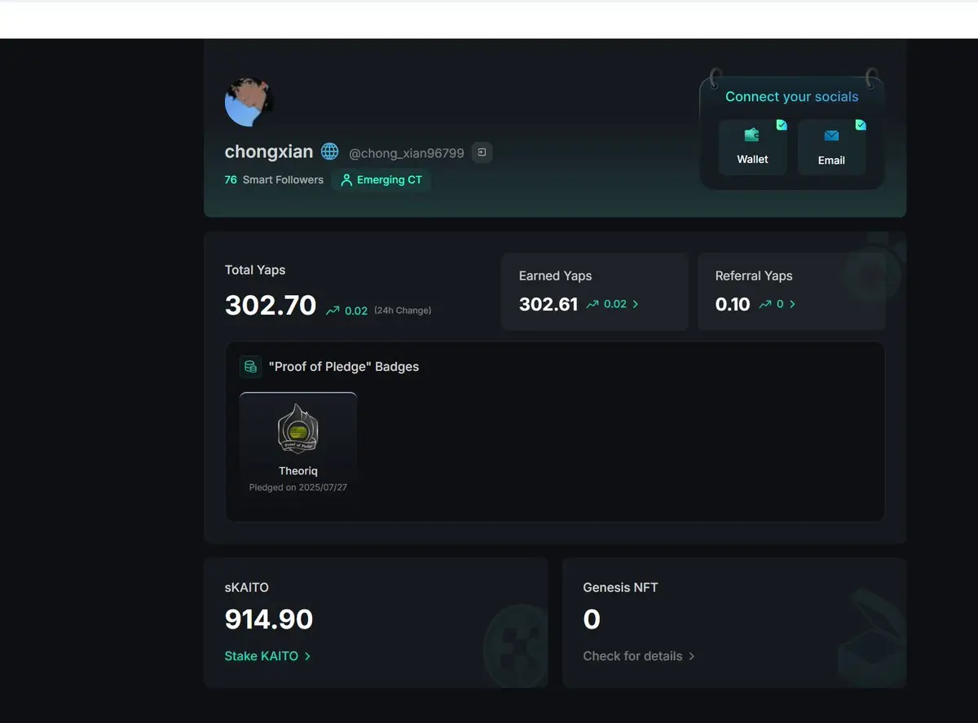Click the person icon in Emerging CT badge

click(346, 180)
